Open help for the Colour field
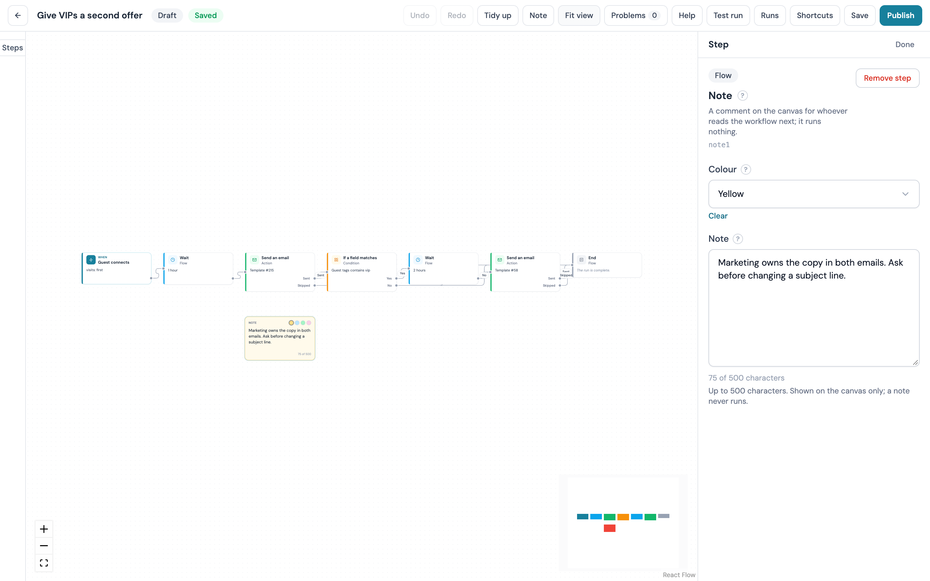This screenshot has height=581, width=930. (x=746, y=169)
